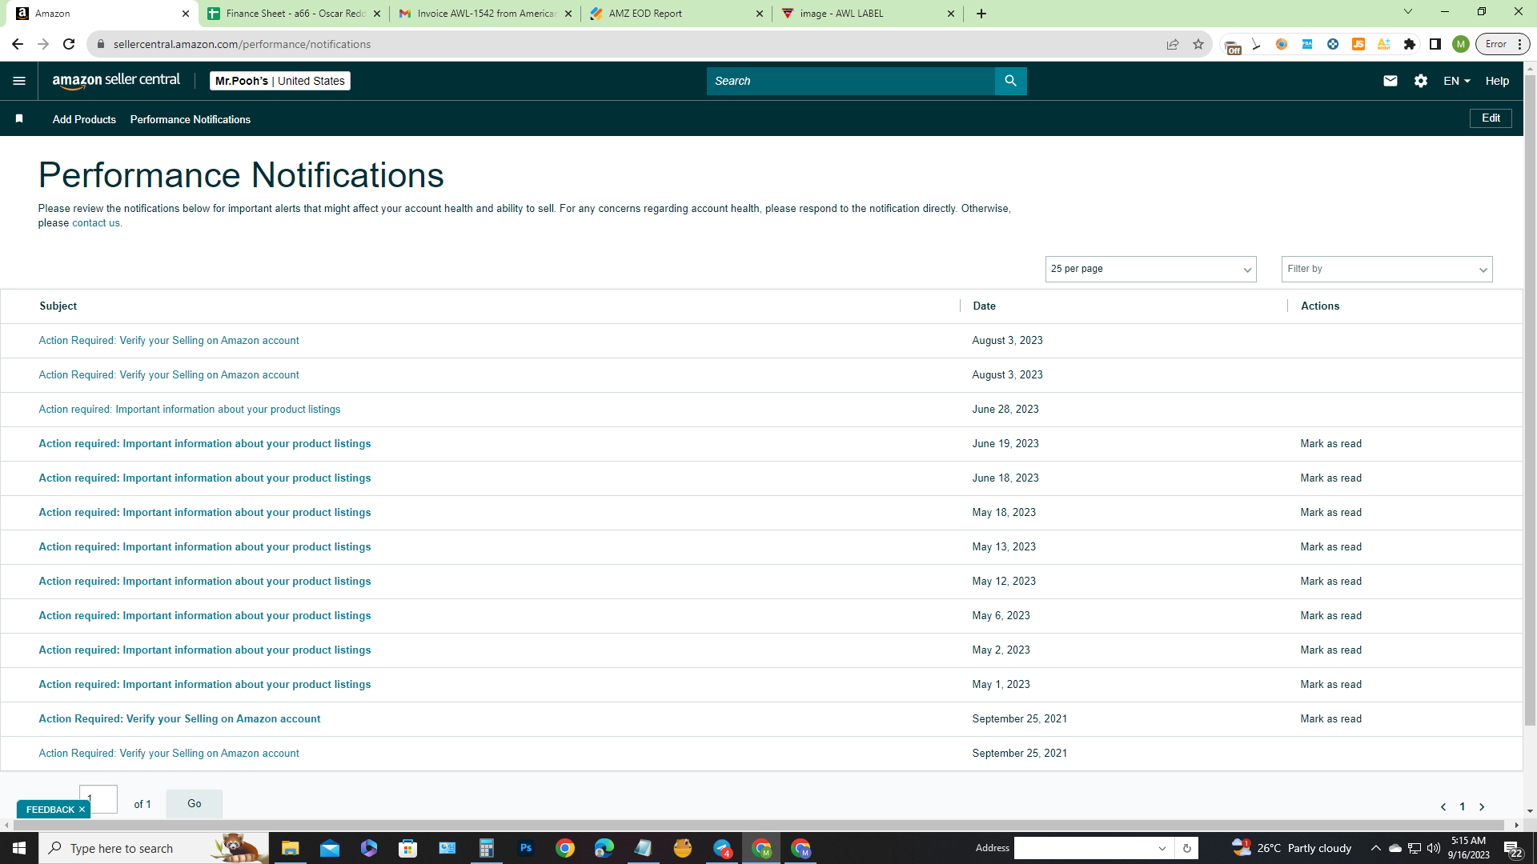Screen dimensions: 1537x864
Task: Open the tab search chevron
Action: click(x=1408, y=11)
